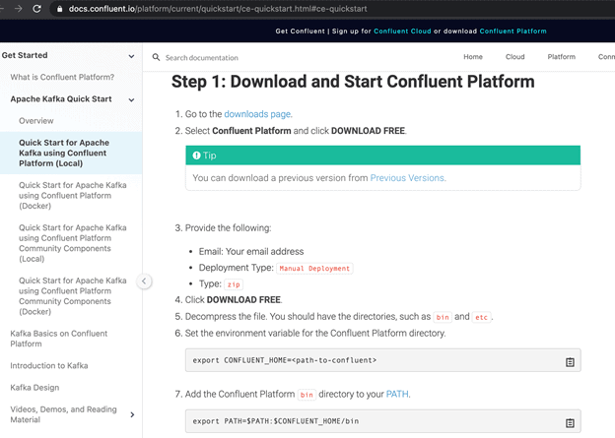
Task: Reload the page with refresh icon
Action: (37, 9)
